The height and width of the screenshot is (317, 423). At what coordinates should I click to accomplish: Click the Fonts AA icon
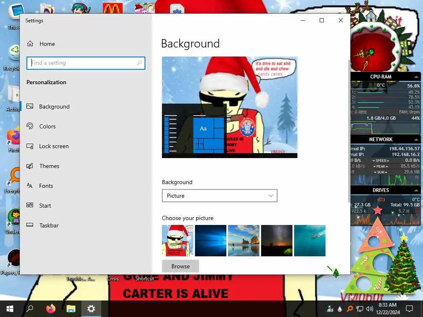tap(30, 185)
